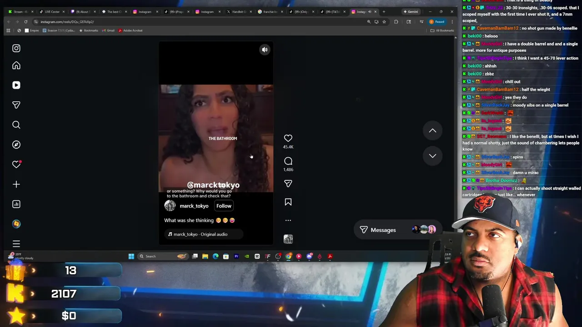582x327 pixels.
Task: Open the Evasion 7.1.1 Cydia bookmark
Action: [59, 30]
